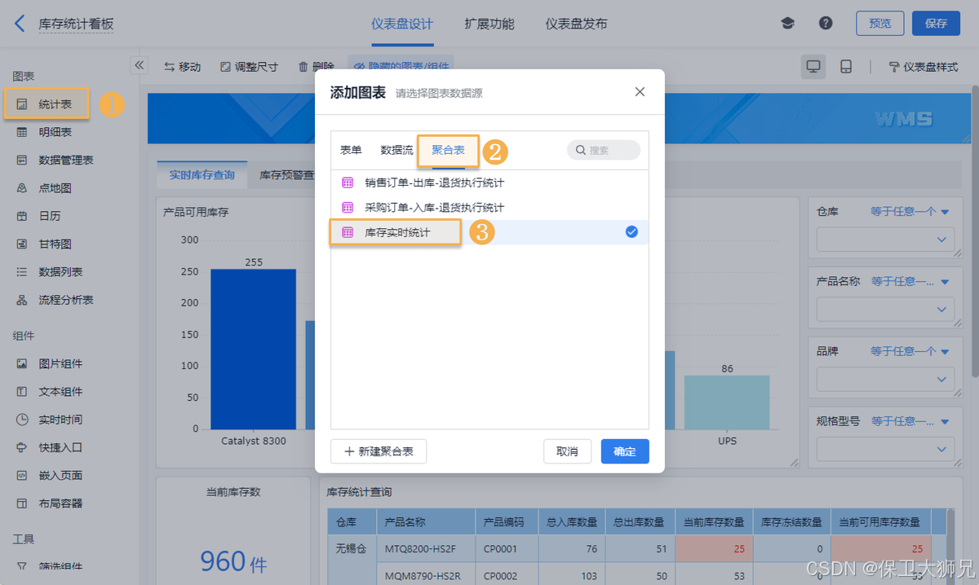The image size is (979, 585).
Task: Open 产品名称 condition dropdown
Action: pos(910,281)
